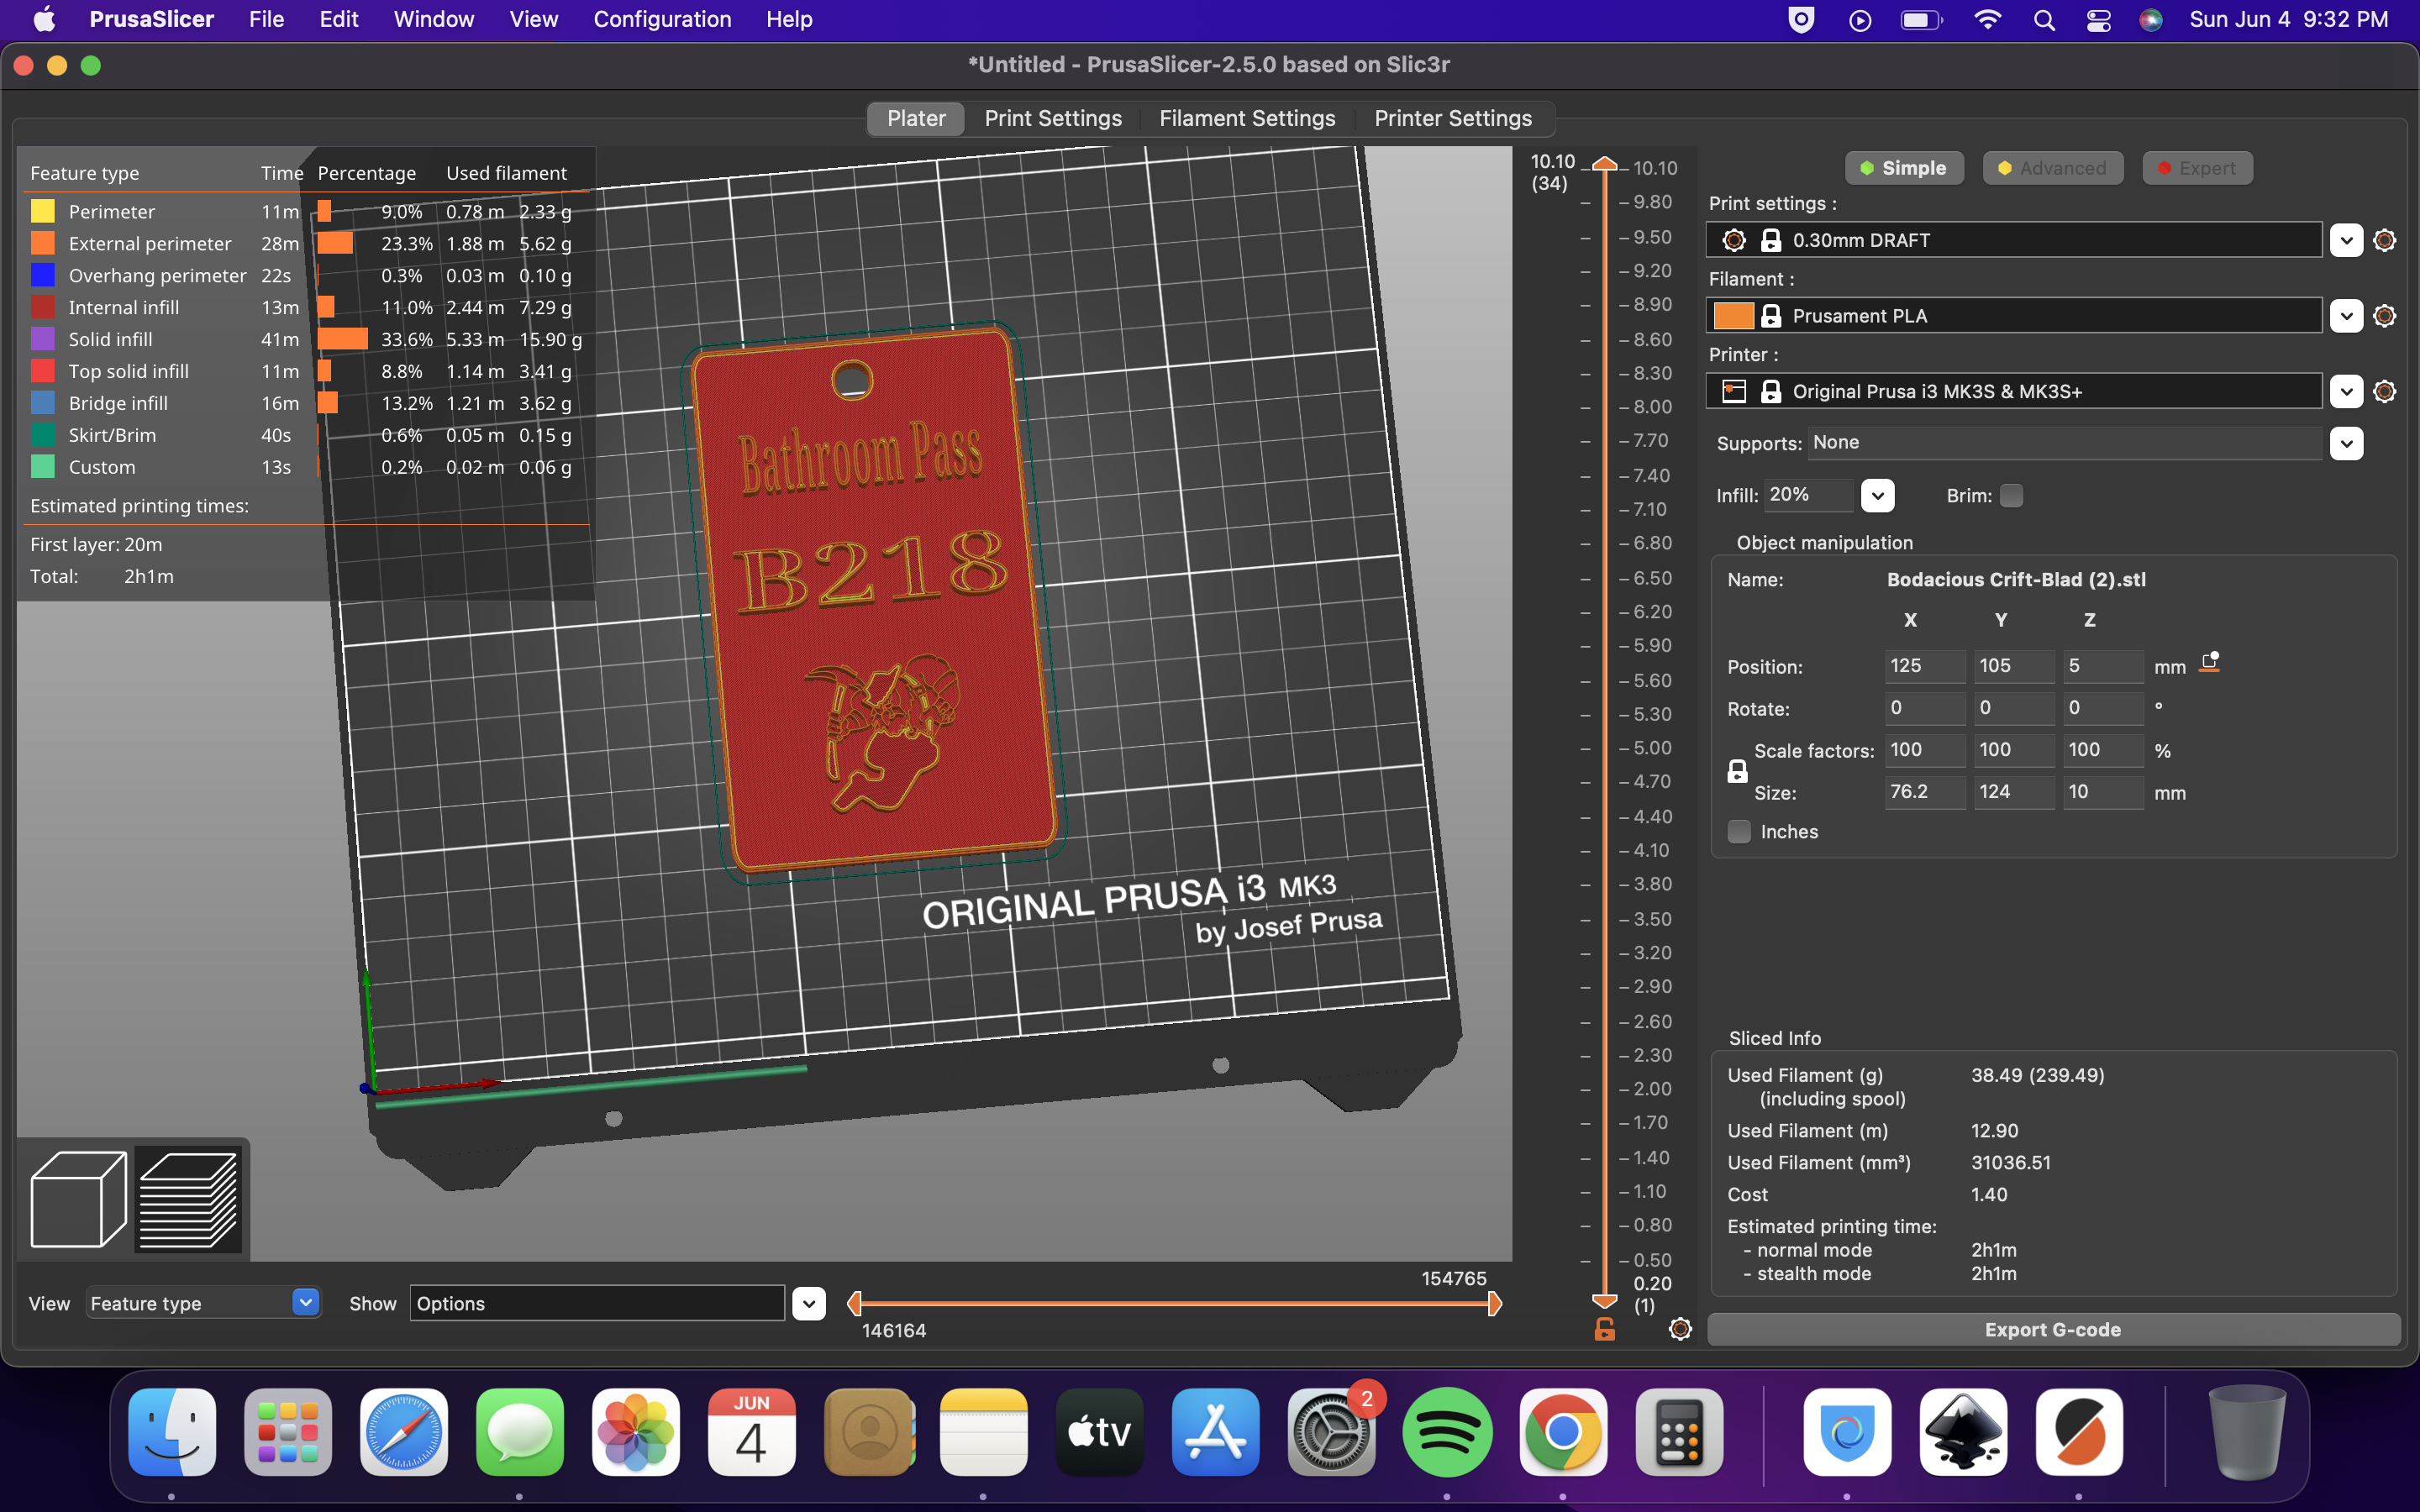The width and height of the screenshot is (2420, 1512).
Task: Click the 0.30mm DRAFT preset field
Action: pyautogui.click(x=2013, y=240)
